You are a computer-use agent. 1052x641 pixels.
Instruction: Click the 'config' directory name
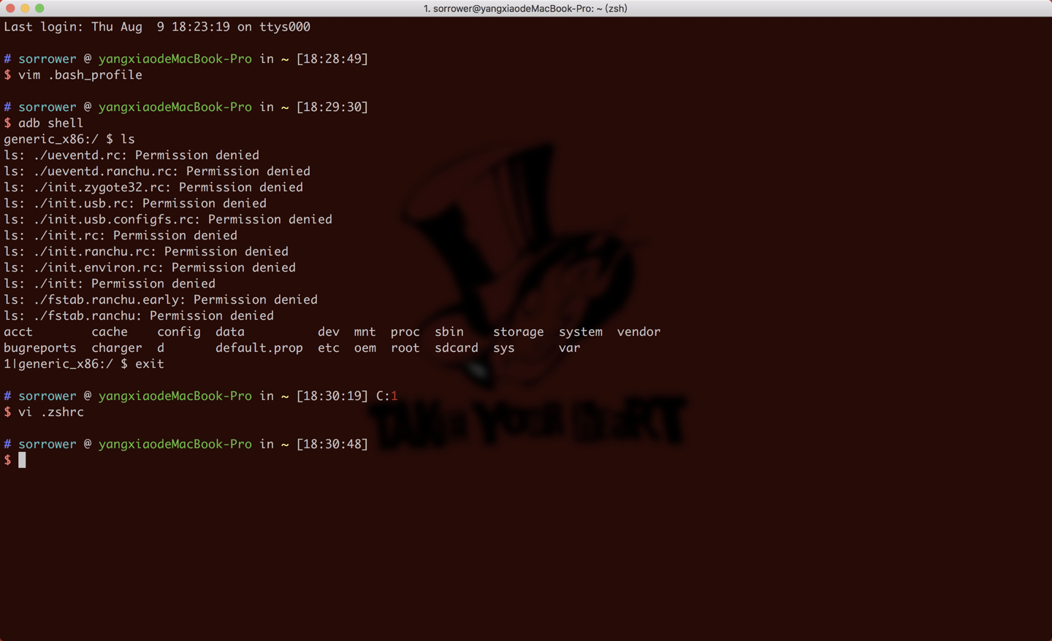[x=179, y=332]
